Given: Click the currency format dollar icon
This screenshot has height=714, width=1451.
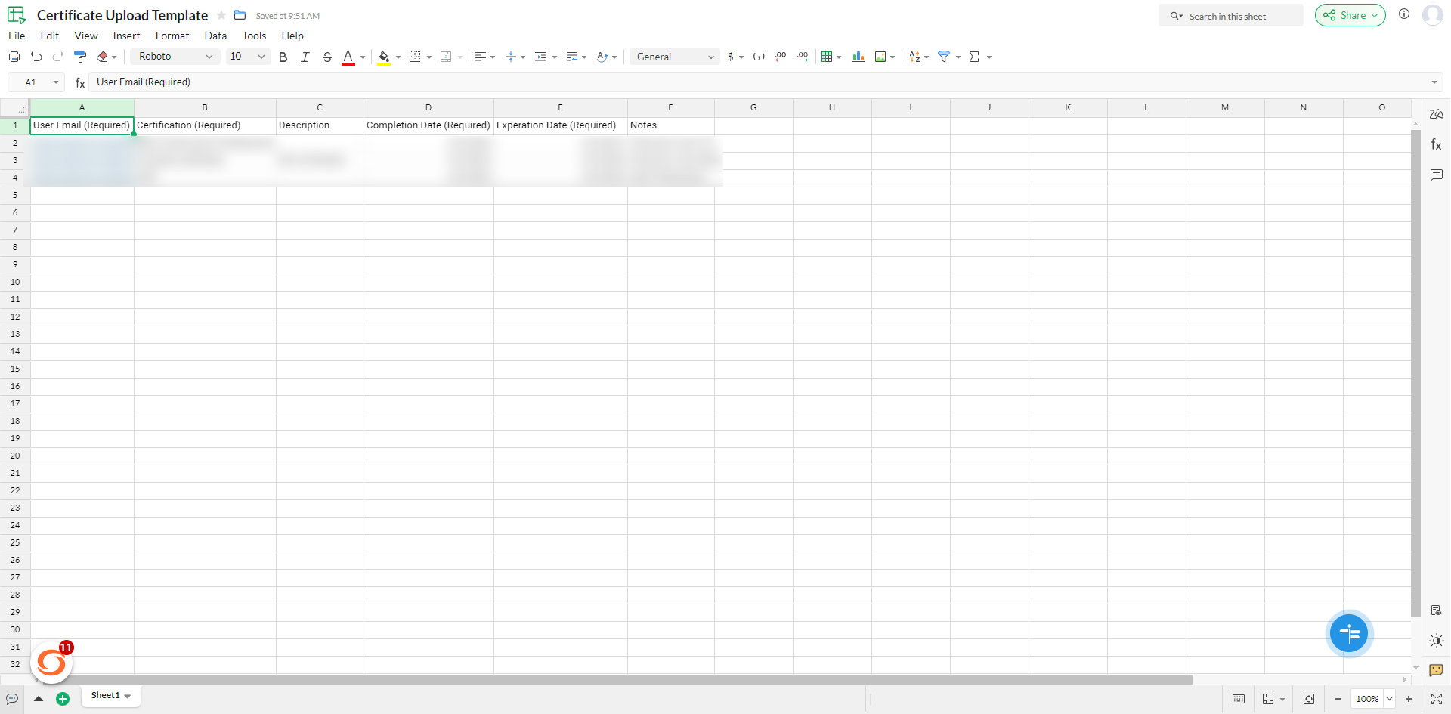Looking at the screenshot, I should [x=731, y=57].
